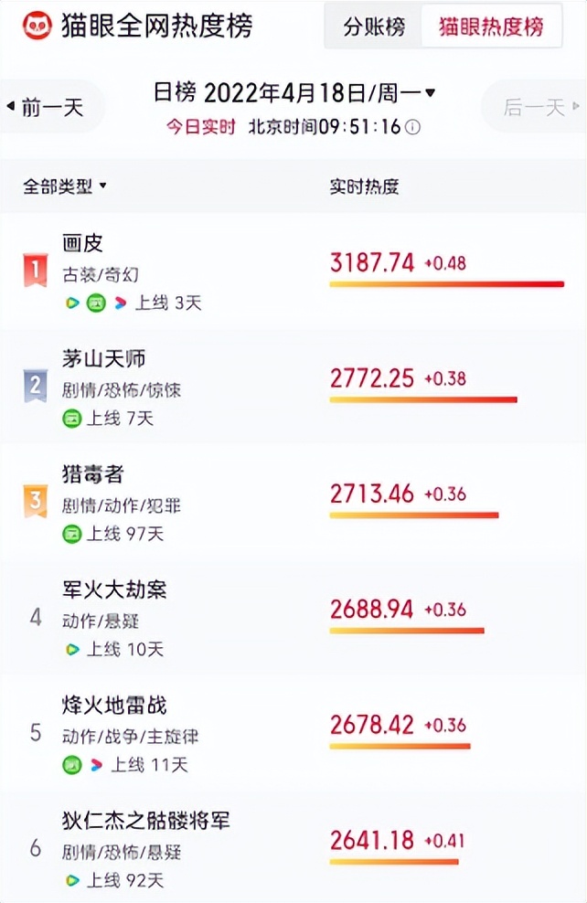
Task: Select the first streaming platform icon under 画皮
Action: pyautogui.click(x=71, y=302)
